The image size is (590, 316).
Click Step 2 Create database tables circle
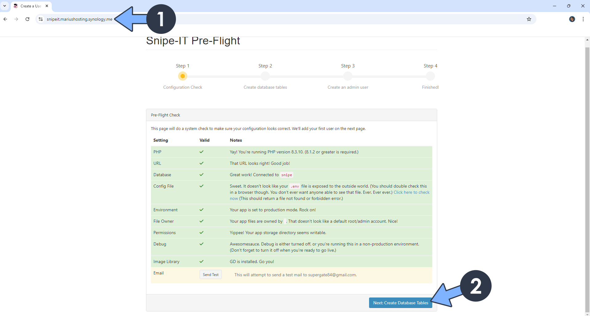pyautogui.click(x=265, y=76)
